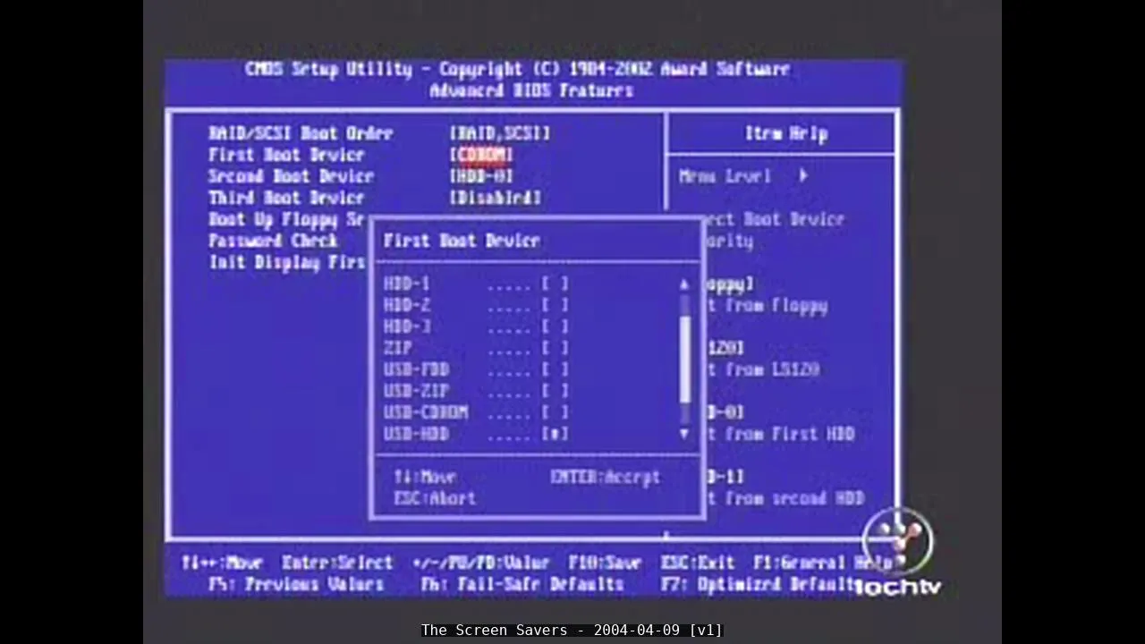Click the ESC:Exit footer hint
The height and width of the screenshot is (644, 1145).
point(698,563)
